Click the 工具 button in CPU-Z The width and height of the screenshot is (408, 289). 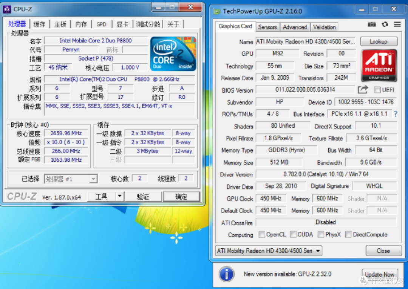pos(102,196)
